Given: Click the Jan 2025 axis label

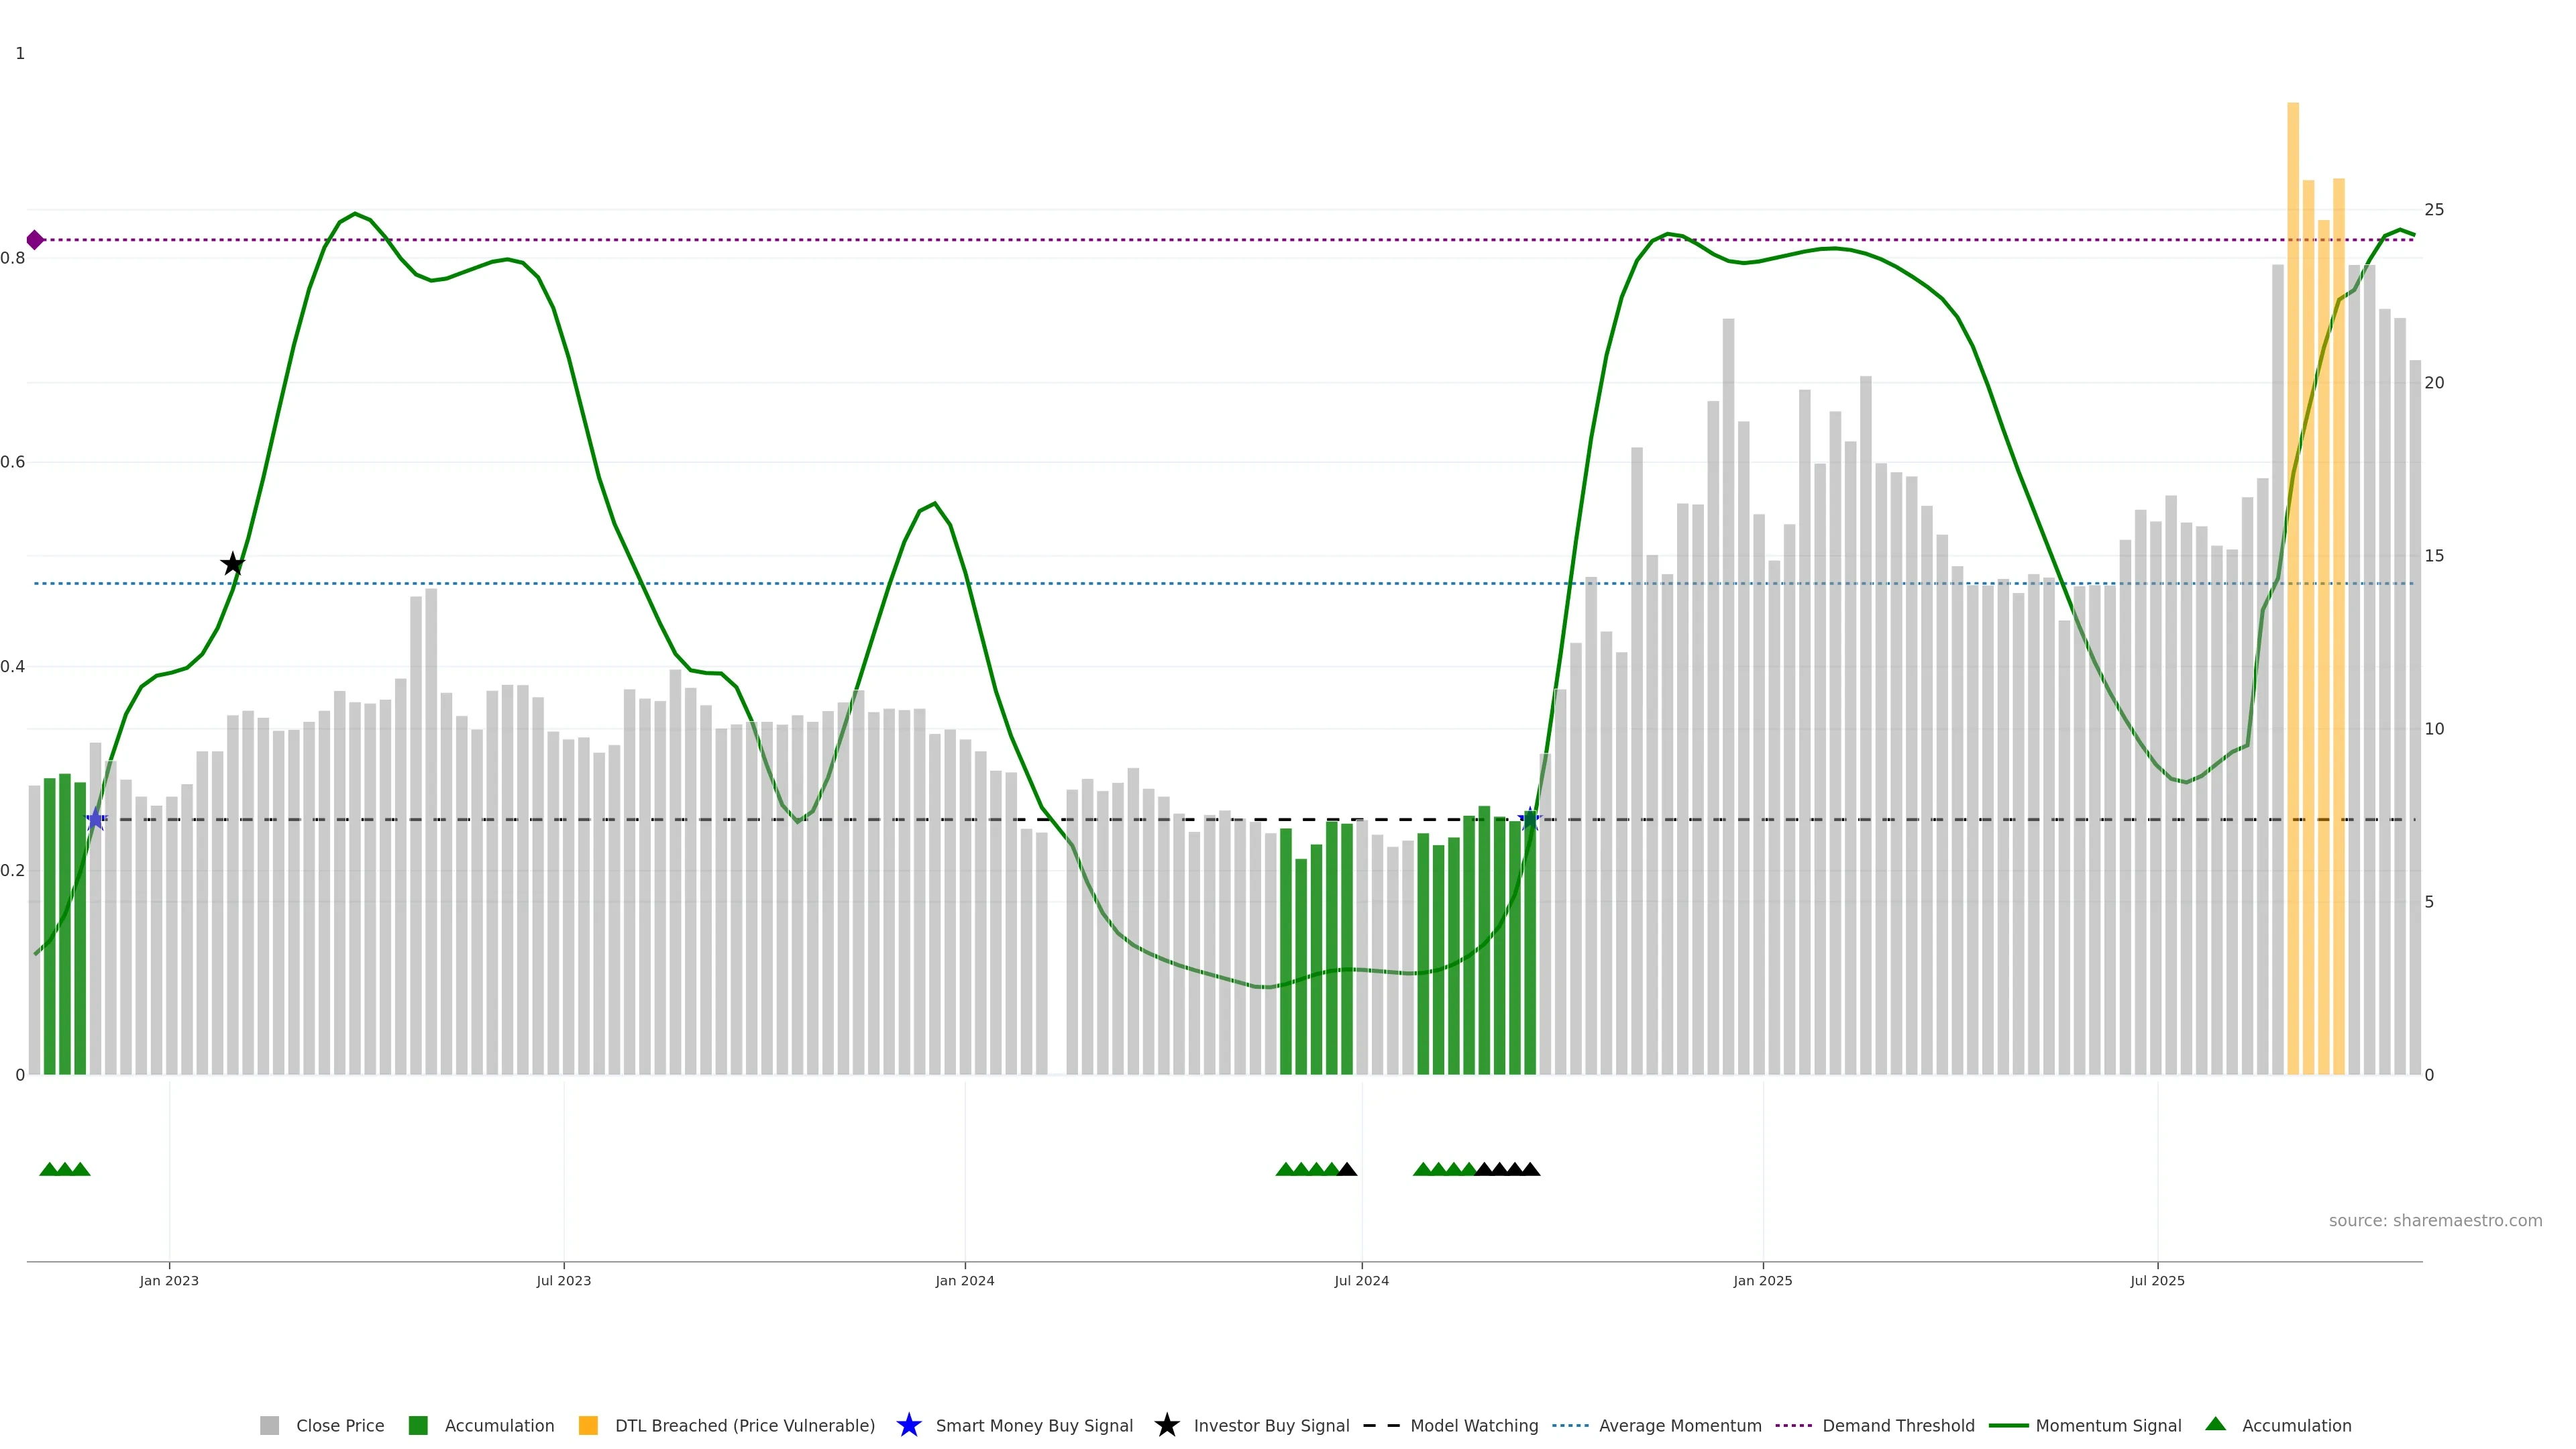Looking at the screenshot, I should click(x=1762, y=1281).
